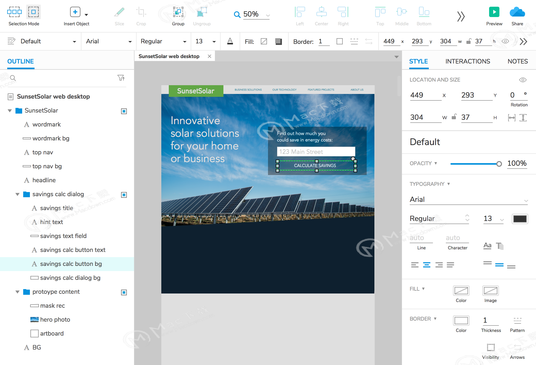Viewport: 536px width, 365px height.
Task: Click the Group toolbar icon
Action: coord(178,12)
